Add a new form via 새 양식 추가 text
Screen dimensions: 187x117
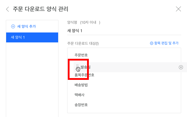click(27, 26)
